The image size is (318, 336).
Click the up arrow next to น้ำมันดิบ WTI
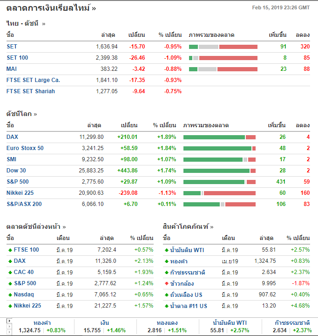(166, 250)
